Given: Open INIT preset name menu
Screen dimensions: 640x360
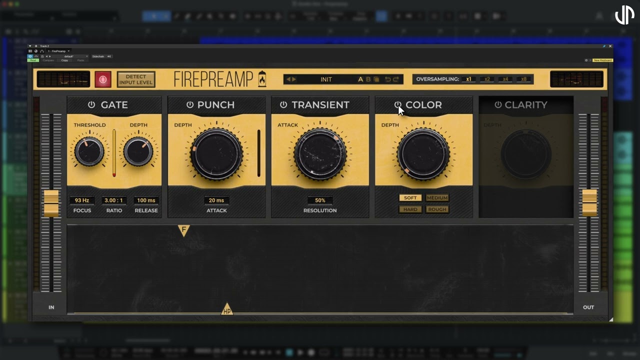Looking at the screenshot, I should [x=326, y=79].
